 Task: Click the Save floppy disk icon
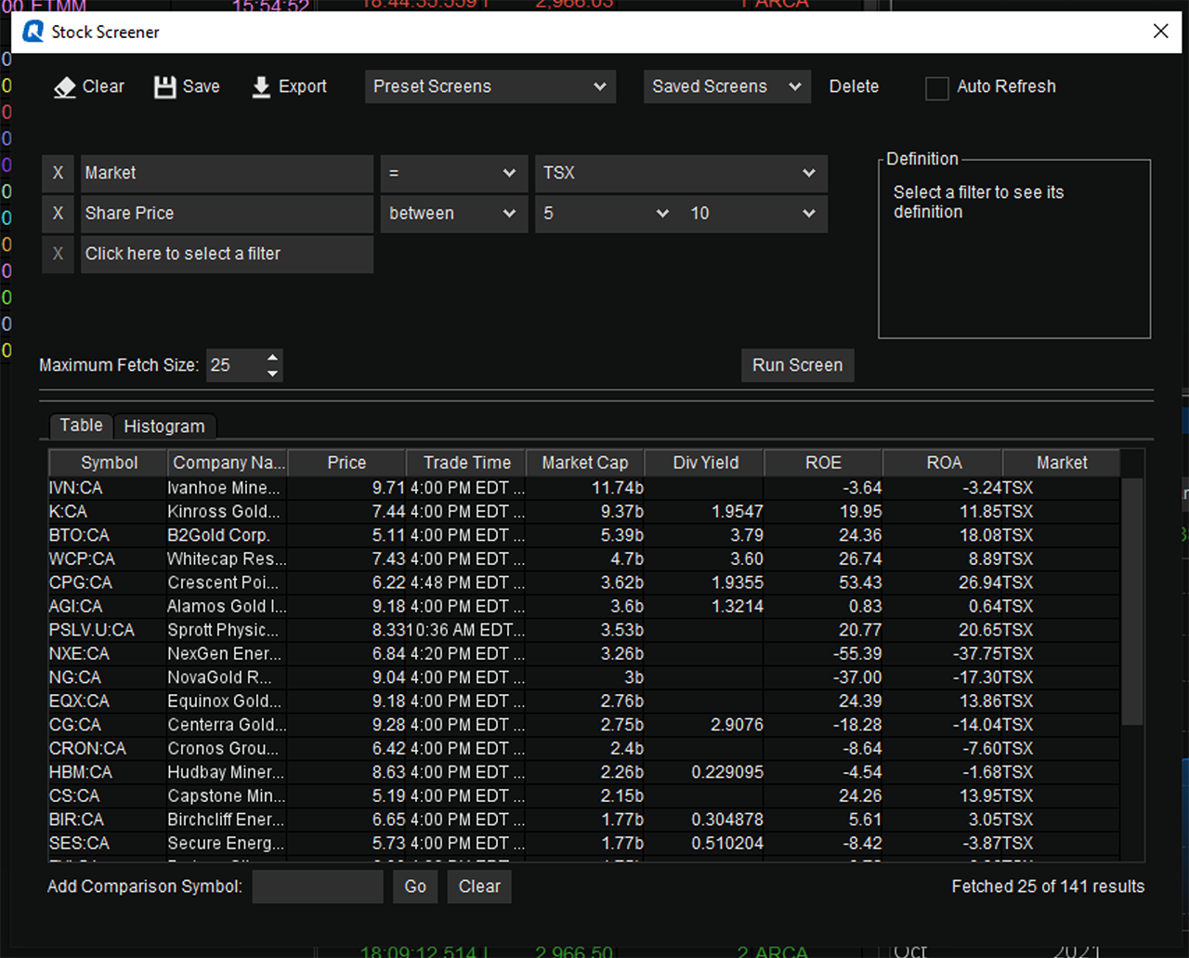click(x=165, y=87)
